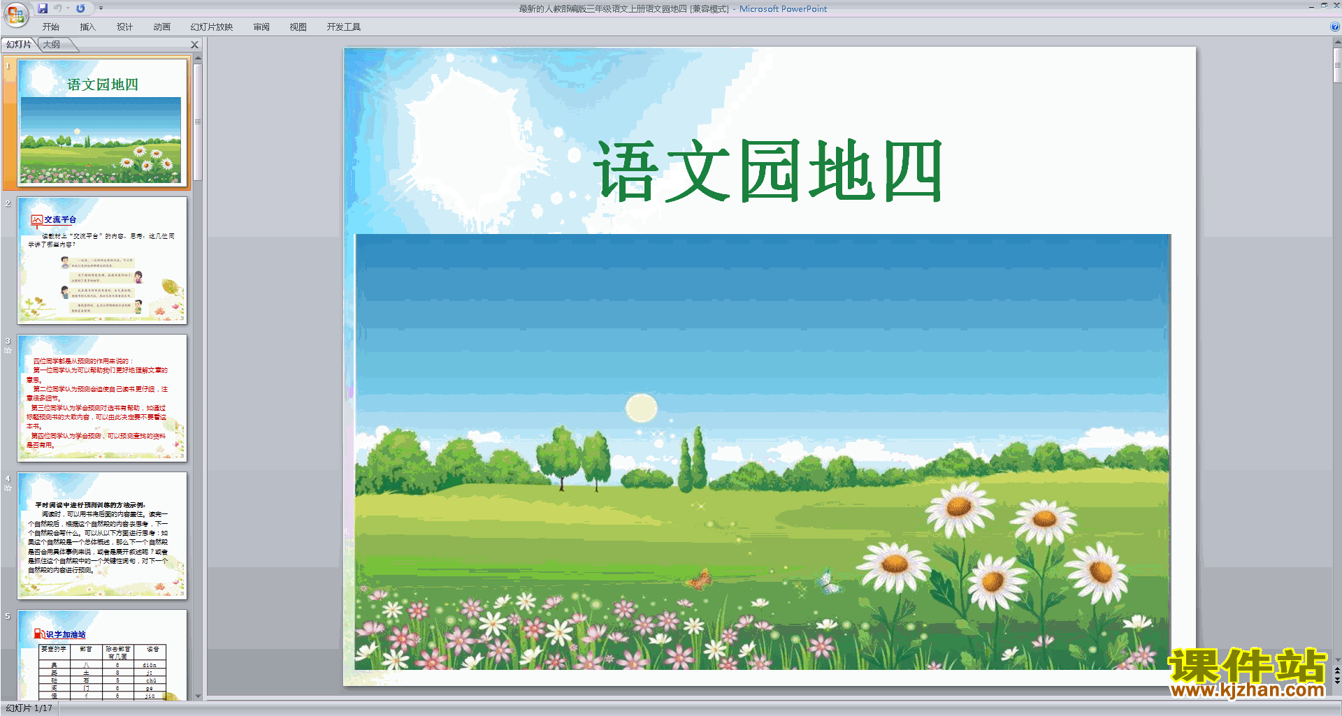The image size is (1342, 716).
Task: Click the status bar text 幻灯片 1/17
Action: [29, 708]
